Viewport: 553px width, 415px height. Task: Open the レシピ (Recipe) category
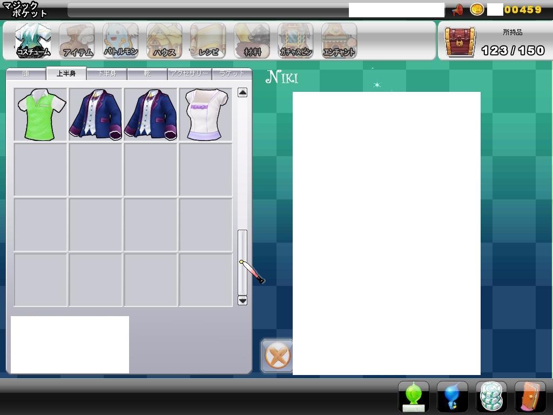(x=208, y=41)
